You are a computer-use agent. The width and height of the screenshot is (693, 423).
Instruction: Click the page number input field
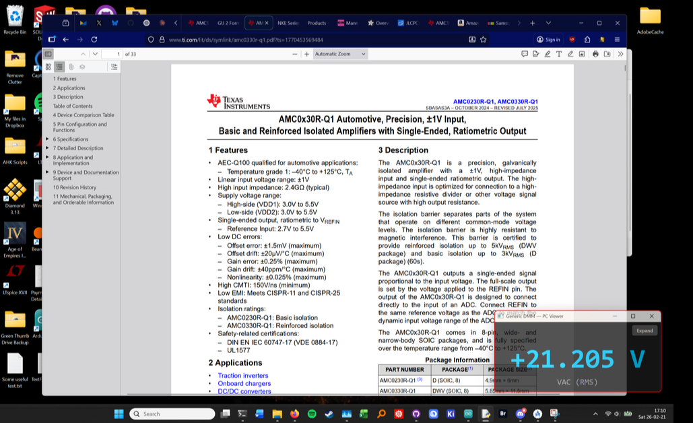(x=112, y=54)
